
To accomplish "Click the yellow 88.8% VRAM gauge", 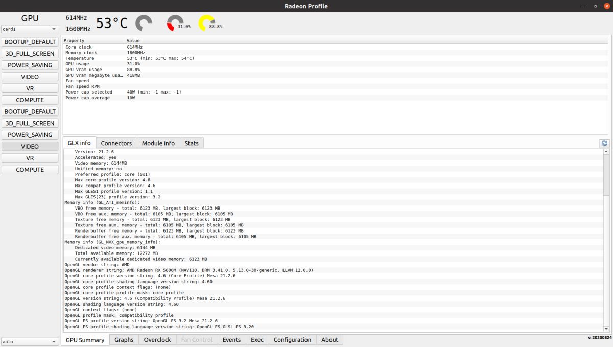I will point(207,23).
